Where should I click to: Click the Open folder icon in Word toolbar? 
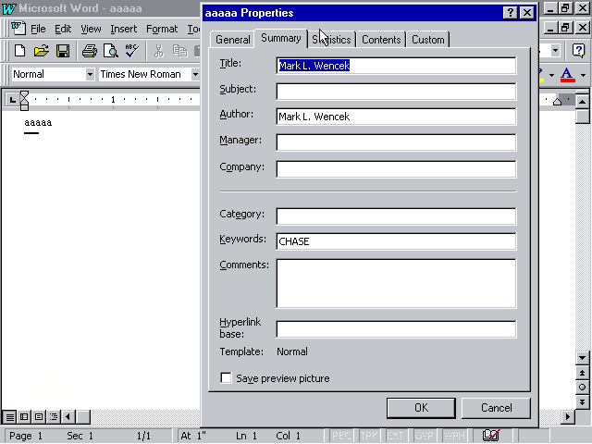(x=41, y=51)
